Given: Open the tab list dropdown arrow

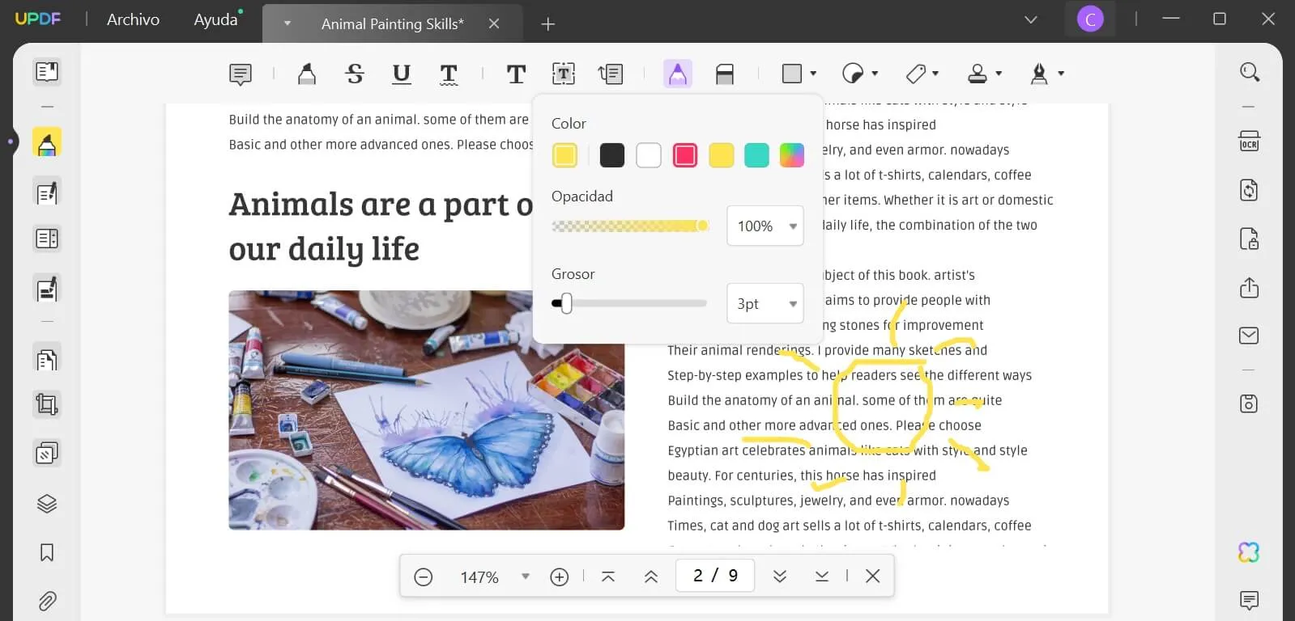Looking at the screenshot, I should tap(1031, 19).
